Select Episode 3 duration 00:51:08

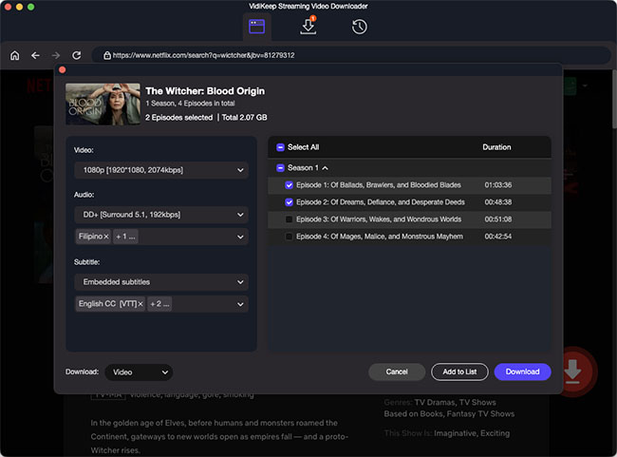(497, 219)
